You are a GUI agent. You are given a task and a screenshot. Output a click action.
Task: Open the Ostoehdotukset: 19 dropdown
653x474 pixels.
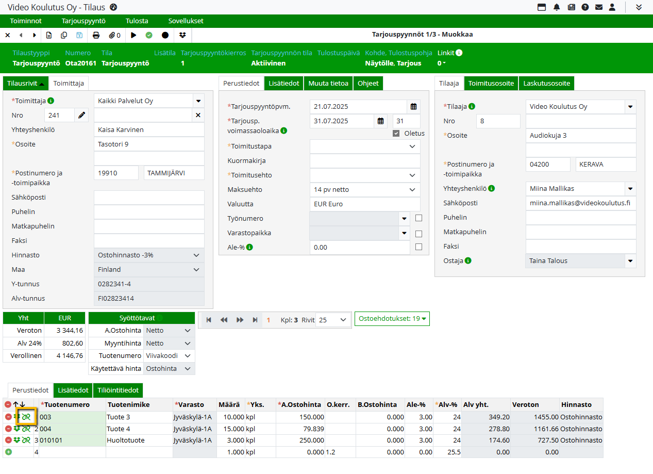(392, 319)
